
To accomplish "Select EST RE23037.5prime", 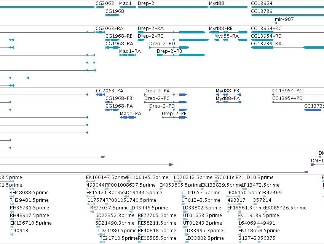I will [x=109, y=208].
